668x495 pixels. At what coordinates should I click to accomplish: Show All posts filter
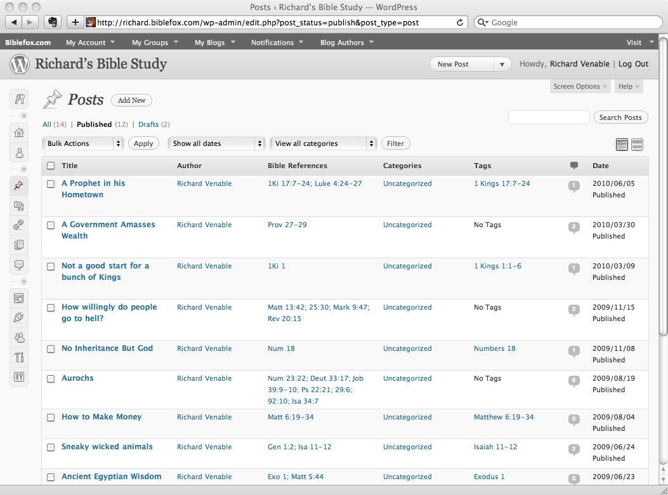47,124
